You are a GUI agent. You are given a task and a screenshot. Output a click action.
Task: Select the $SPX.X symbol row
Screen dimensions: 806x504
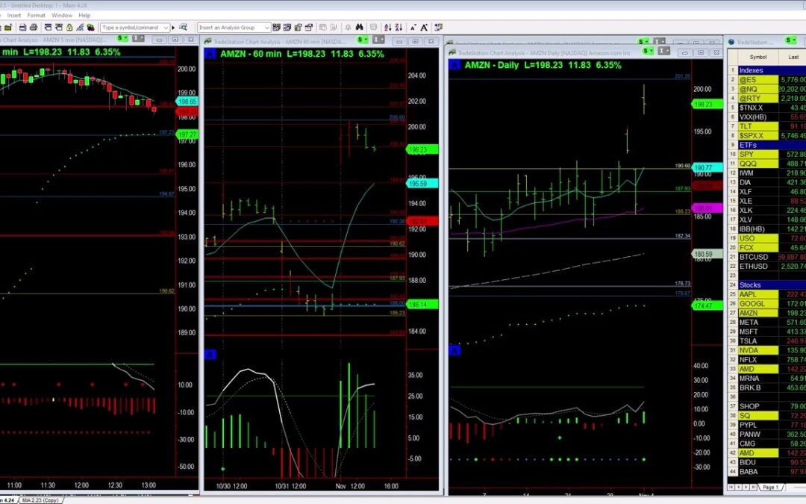(x=757, y=136)
